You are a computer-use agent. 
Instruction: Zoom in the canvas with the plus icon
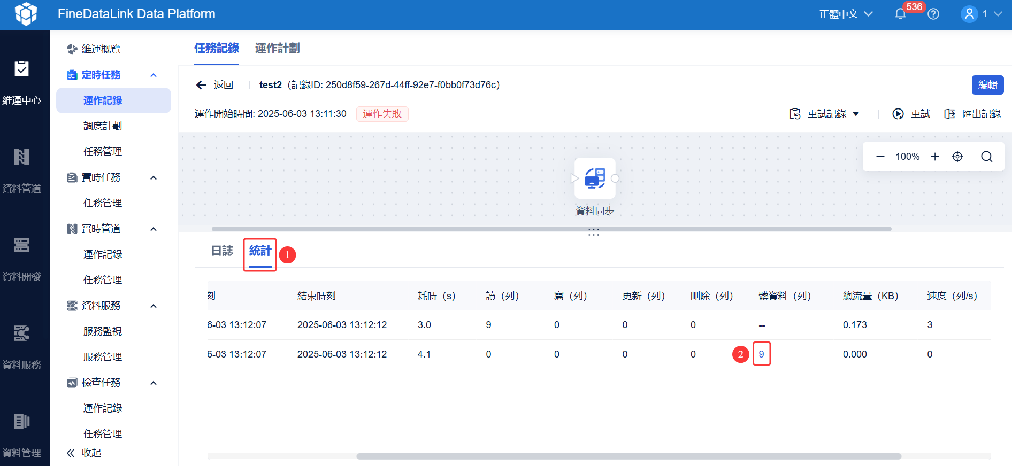pos(935,157)
